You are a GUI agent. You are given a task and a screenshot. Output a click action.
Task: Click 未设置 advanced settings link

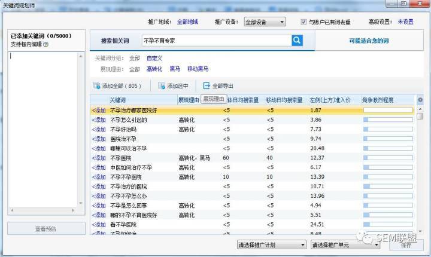405,22
